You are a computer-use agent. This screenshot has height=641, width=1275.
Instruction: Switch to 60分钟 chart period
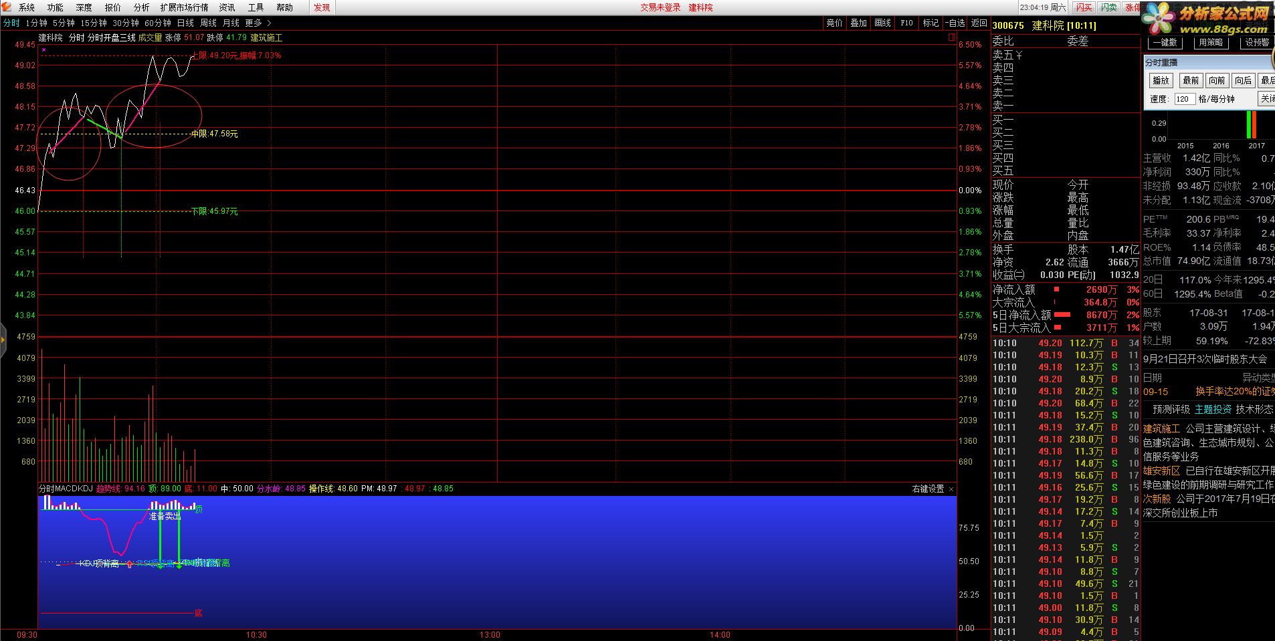pos(158,23)
